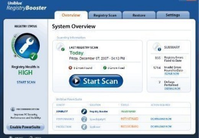The image size is (199, 138).
Task: Click the big blue Start Scan button
Action: 96,81
